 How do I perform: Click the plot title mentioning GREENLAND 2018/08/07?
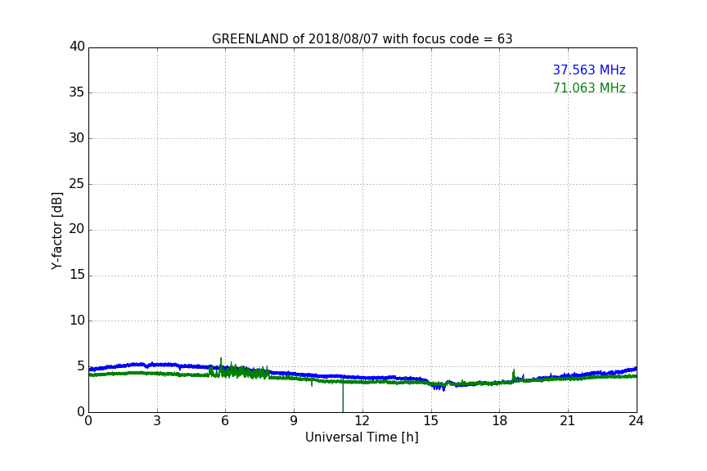tap(362, 39)
